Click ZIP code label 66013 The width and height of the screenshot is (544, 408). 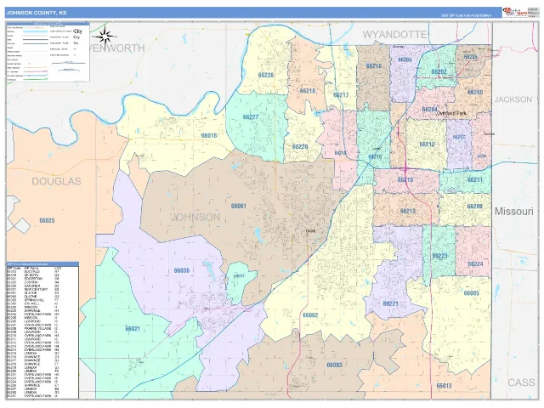click(x=444, y=386)
